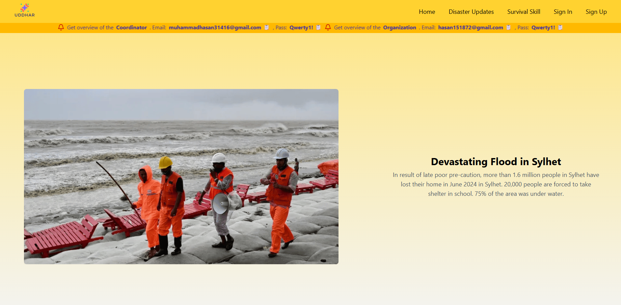Click the Devastating Flood in Sylhet heading

click(x=495, y=162)
